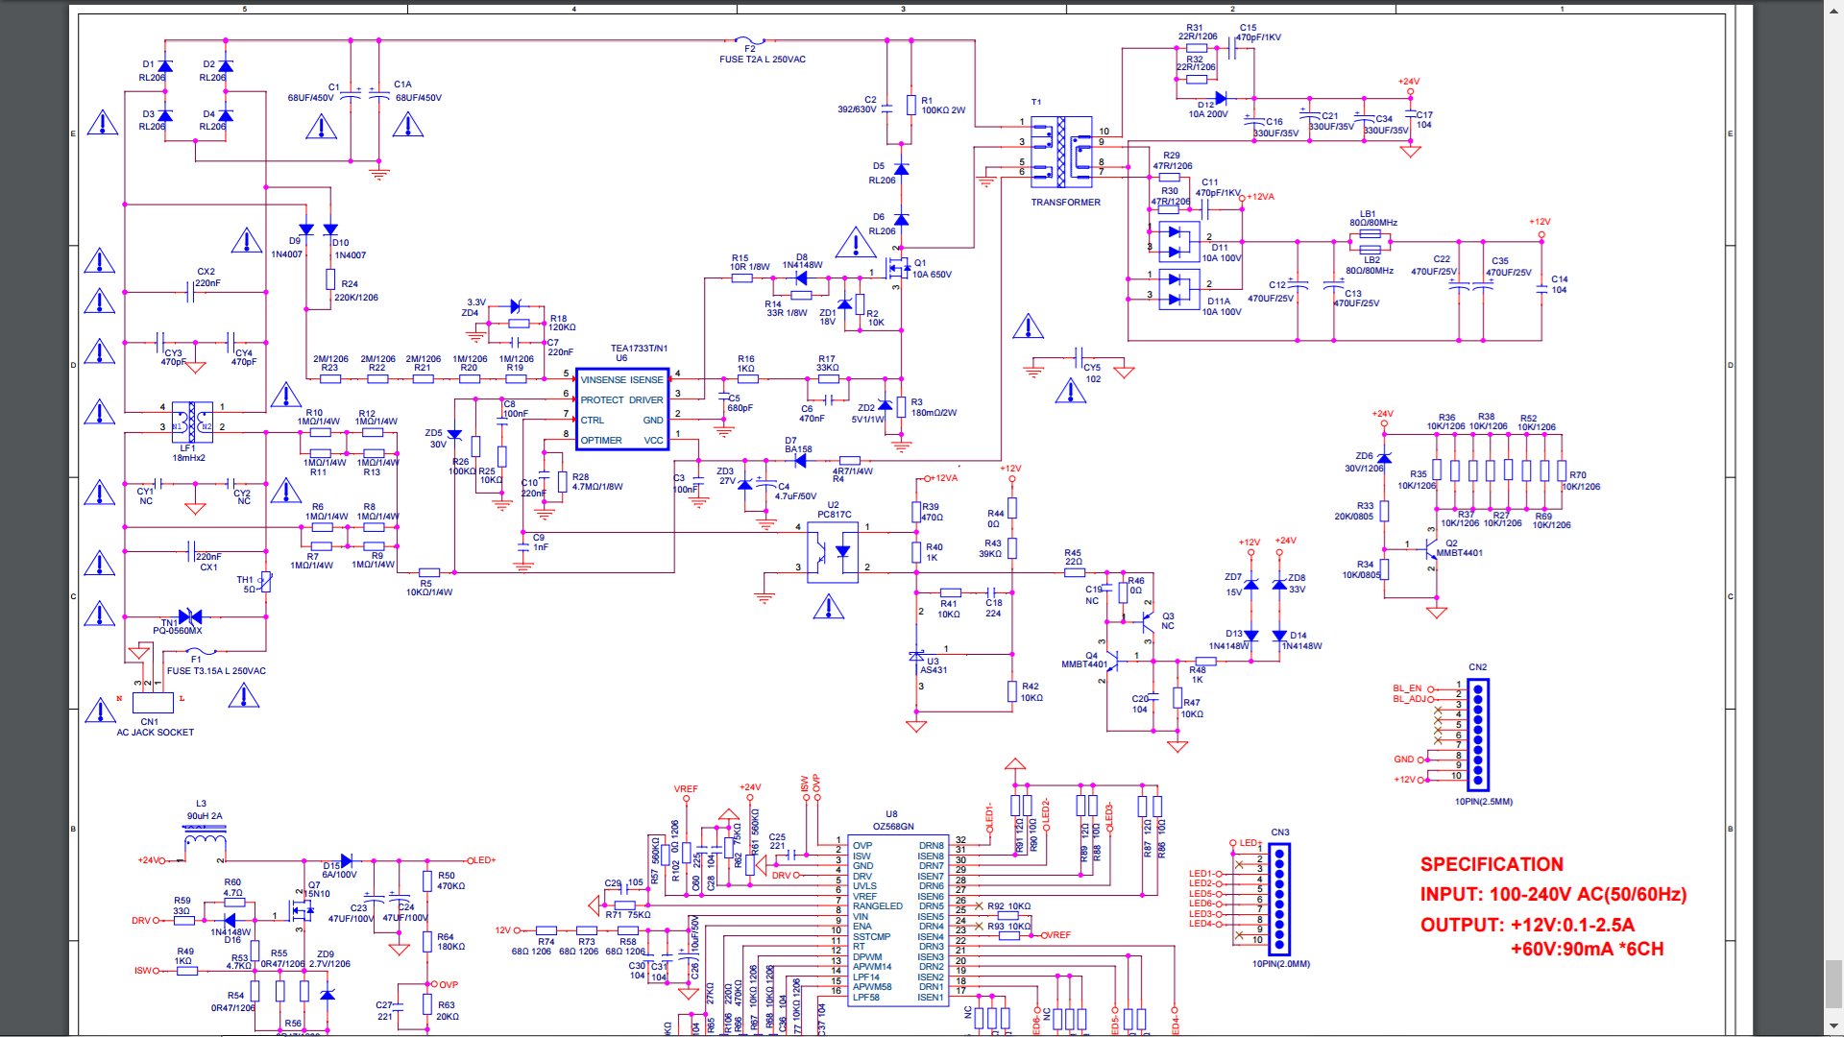
Task: Click the FUSE T2A L 250VAC label
Action: pyautogui.click(x=763, y=60)
